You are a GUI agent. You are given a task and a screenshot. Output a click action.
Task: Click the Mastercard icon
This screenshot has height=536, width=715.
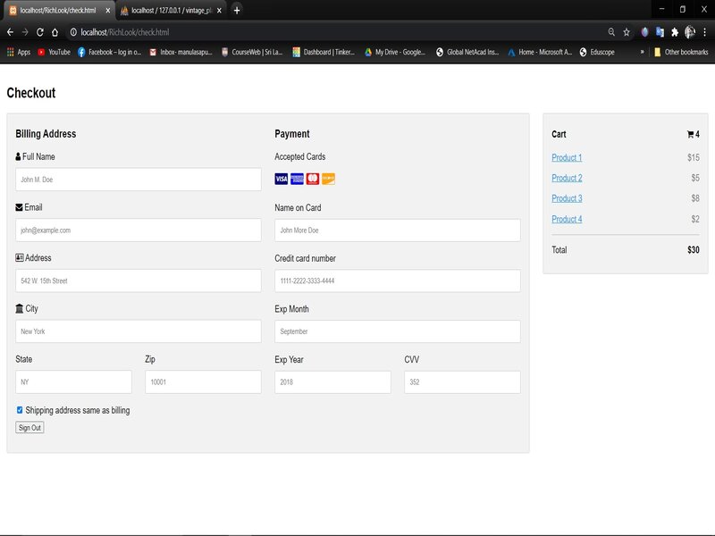click(313, 179)
